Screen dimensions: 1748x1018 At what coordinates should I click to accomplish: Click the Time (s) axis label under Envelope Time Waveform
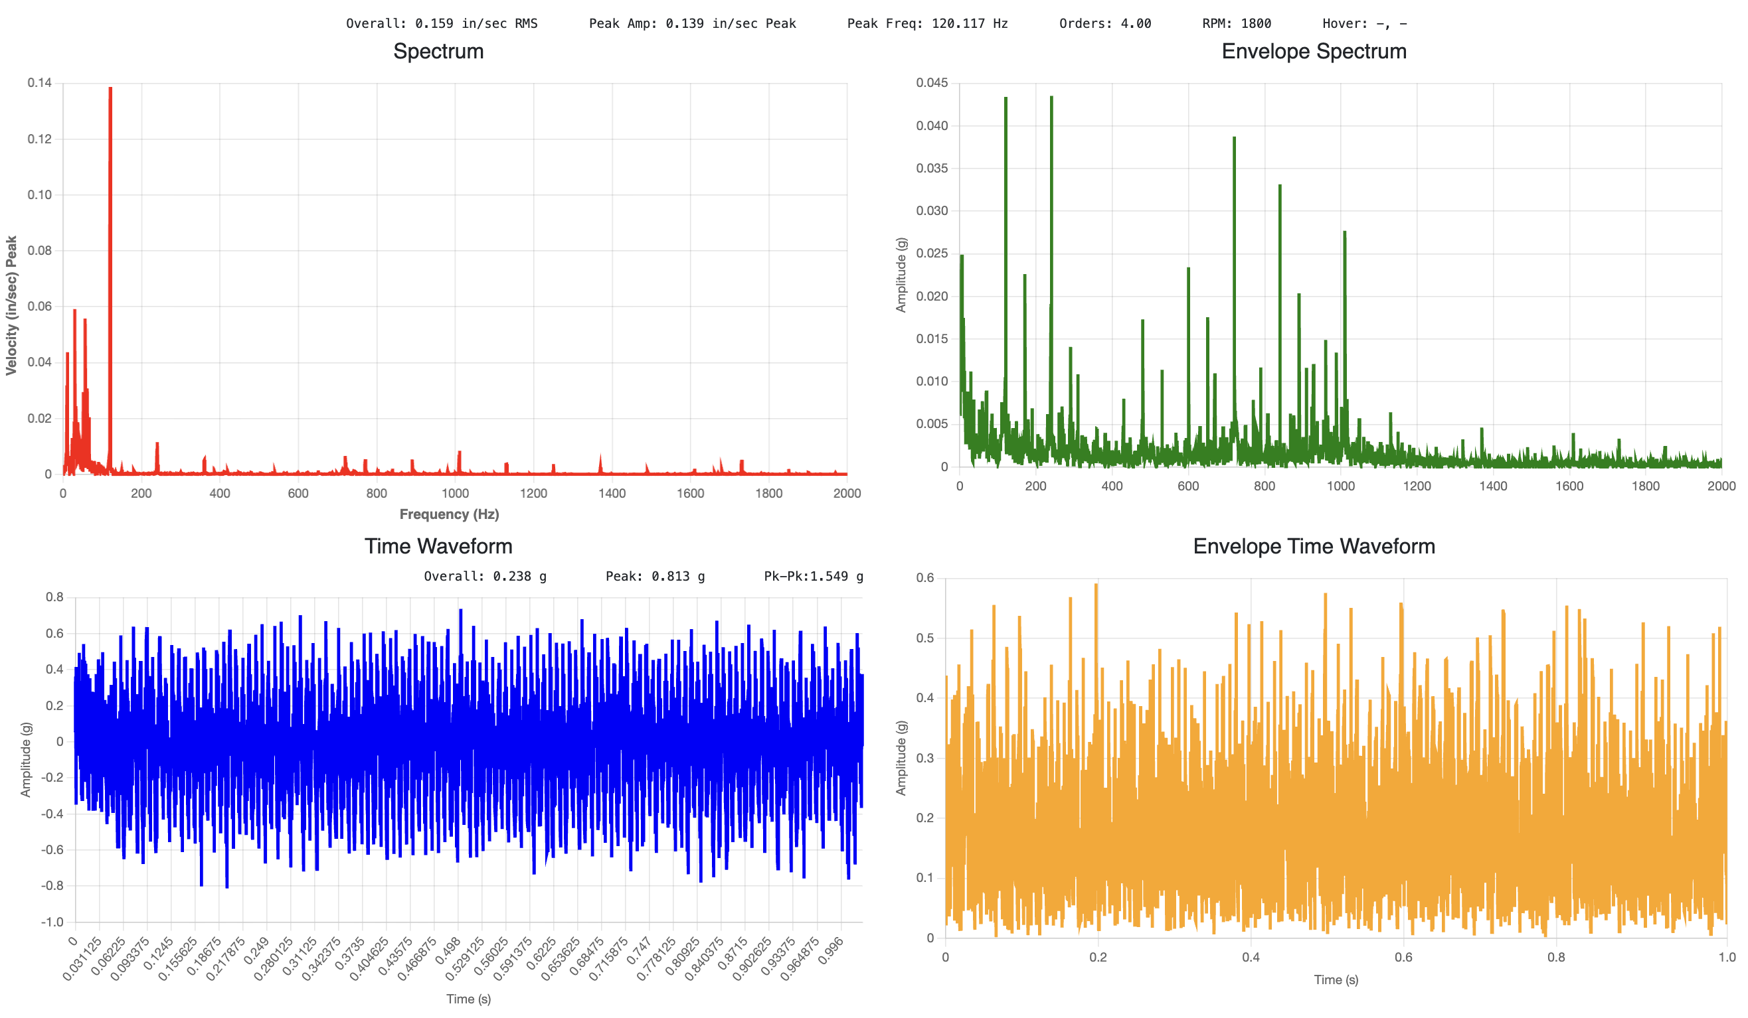1336,980
